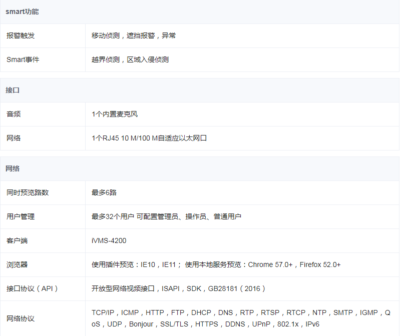The width and height of the screenshot is (401, 336).
Task: Click the 1个内置麦克风 value text
Action: (x=115, y=114)
